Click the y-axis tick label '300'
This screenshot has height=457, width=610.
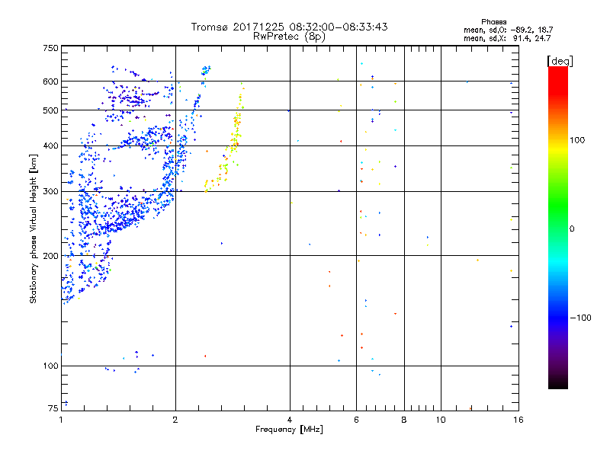[x=50, y=192]
